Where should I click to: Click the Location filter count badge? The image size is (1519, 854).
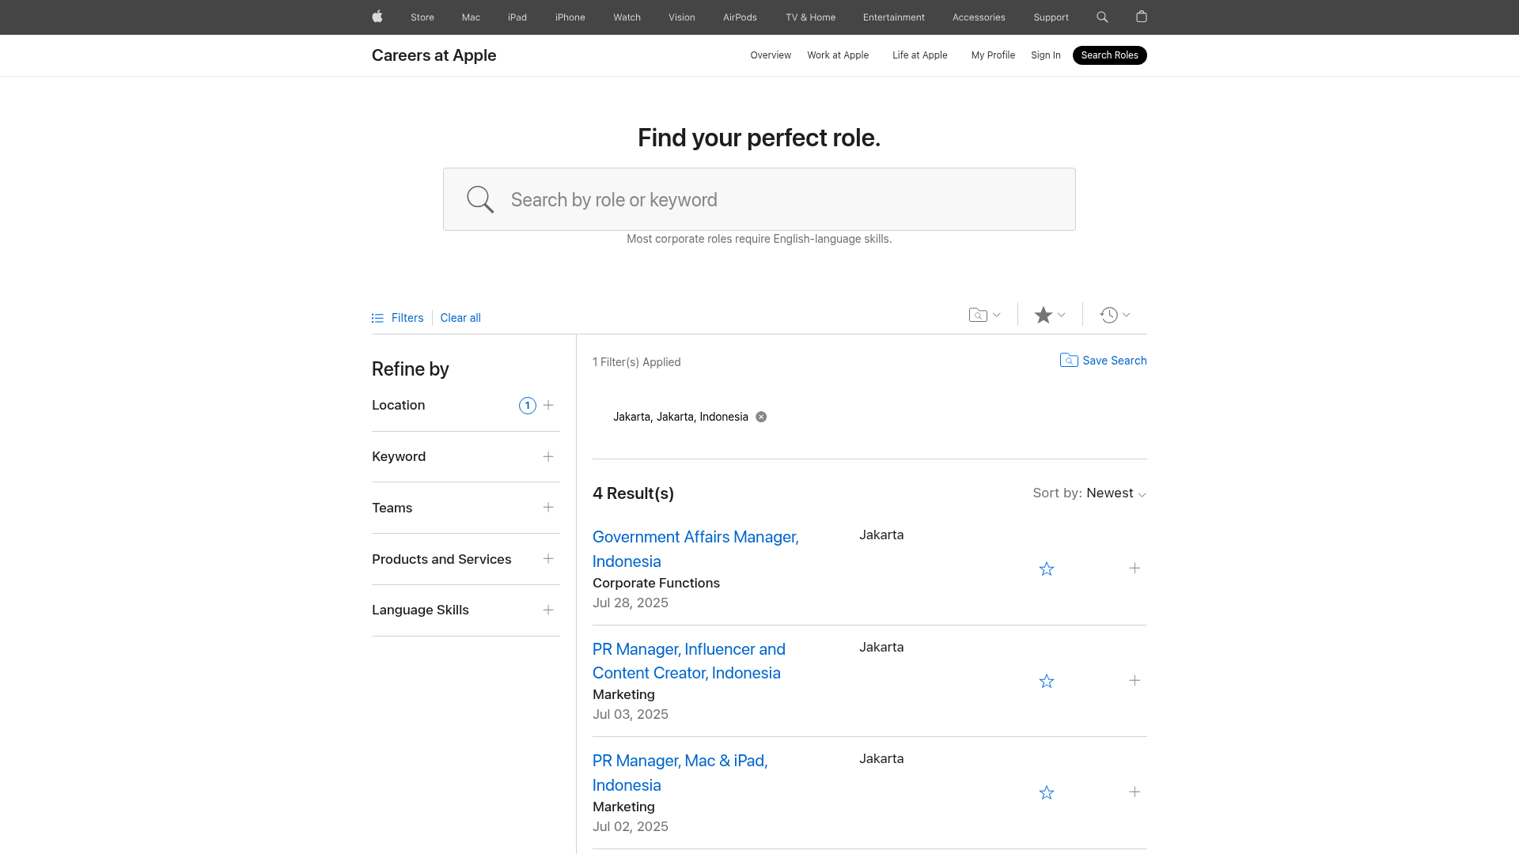pyautogui.click(x=528, y=406)
